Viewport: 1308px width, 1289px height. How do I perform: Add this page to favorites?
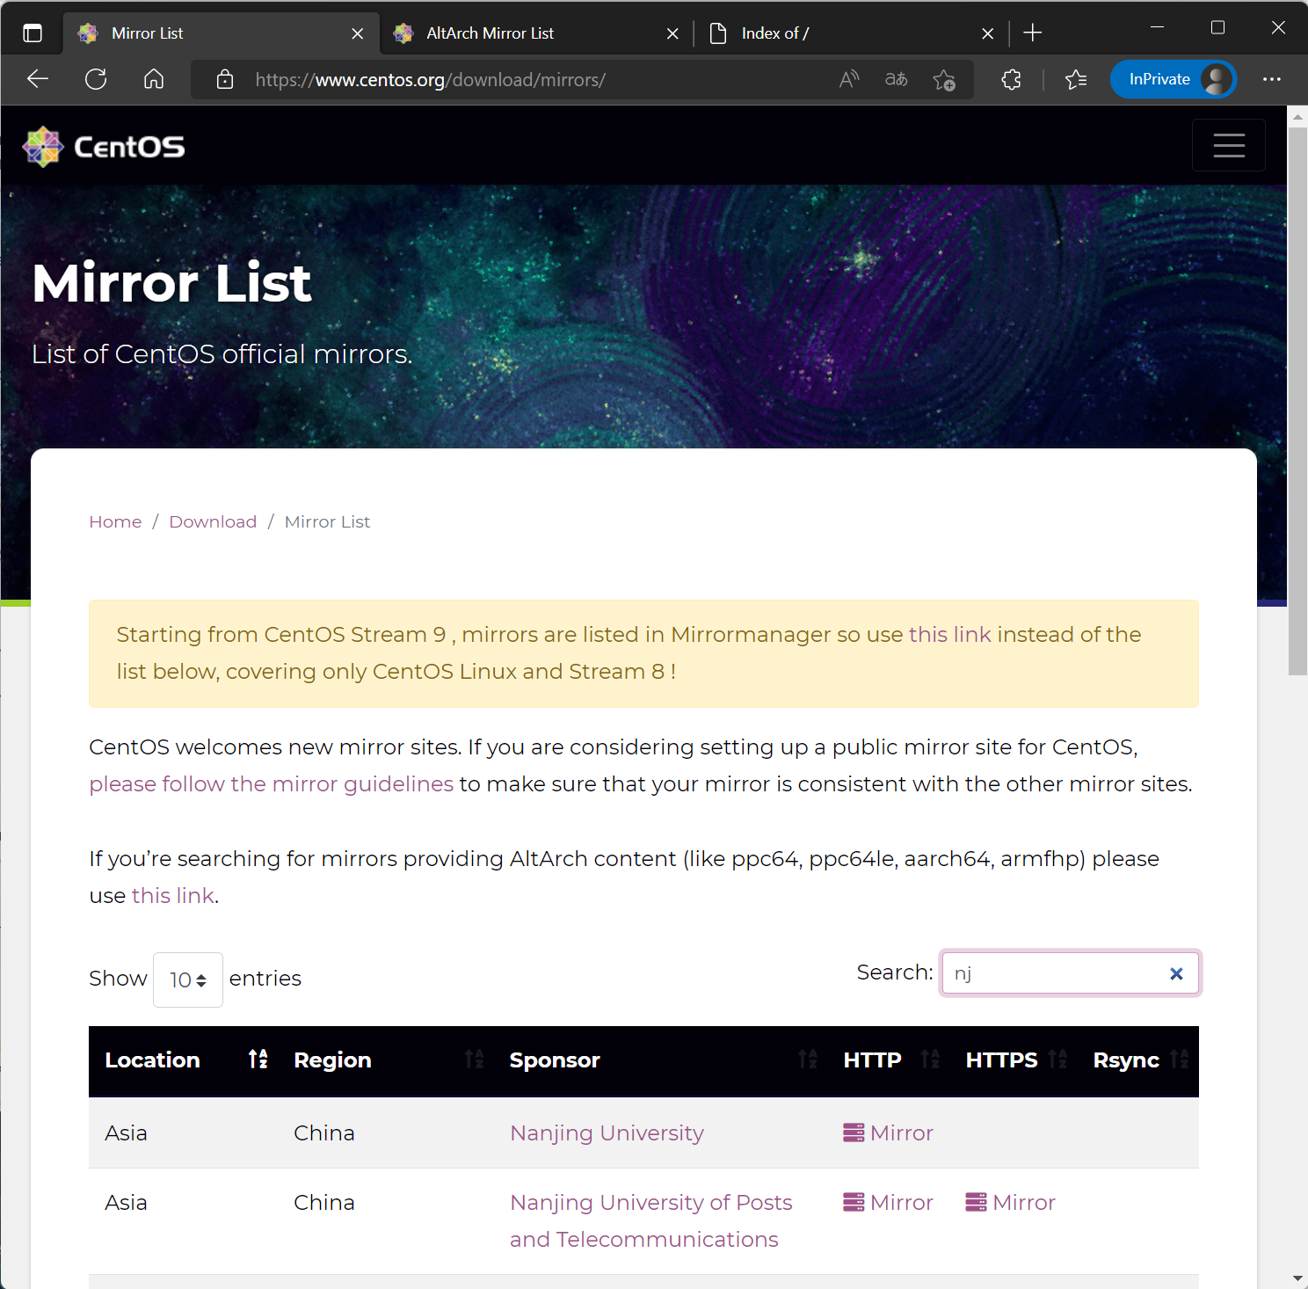(944, 80)
